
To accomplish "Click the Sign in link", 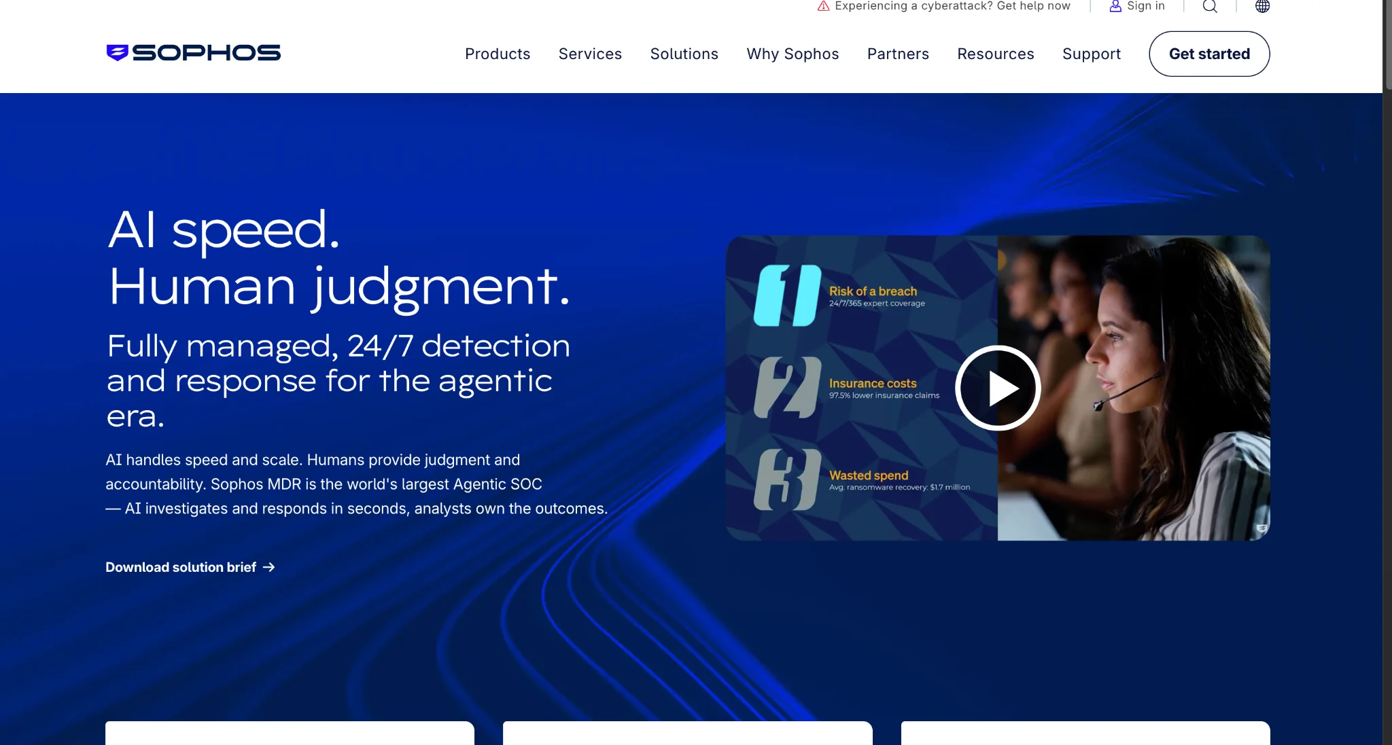I will coord(1145,6).
